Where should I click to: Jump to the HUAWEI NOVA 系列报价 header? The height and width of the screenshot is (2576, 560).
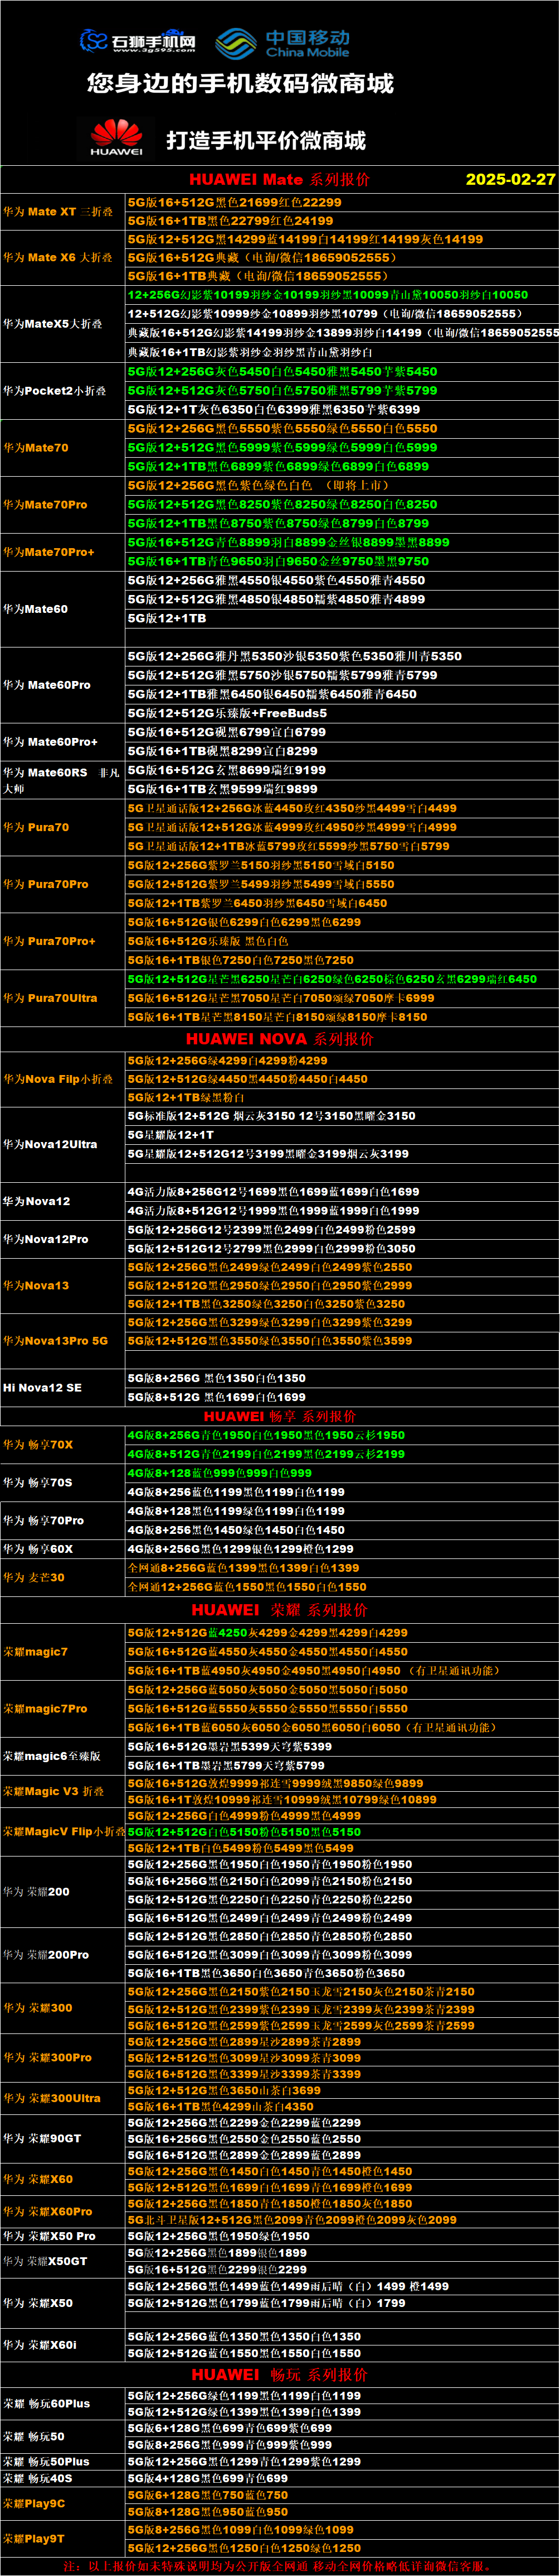click(279, 1038)
